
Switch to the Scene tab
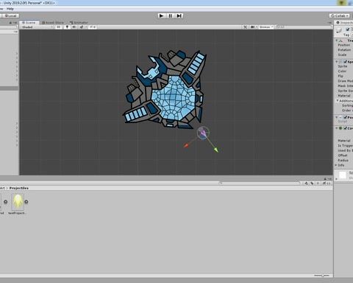[29, 22]
